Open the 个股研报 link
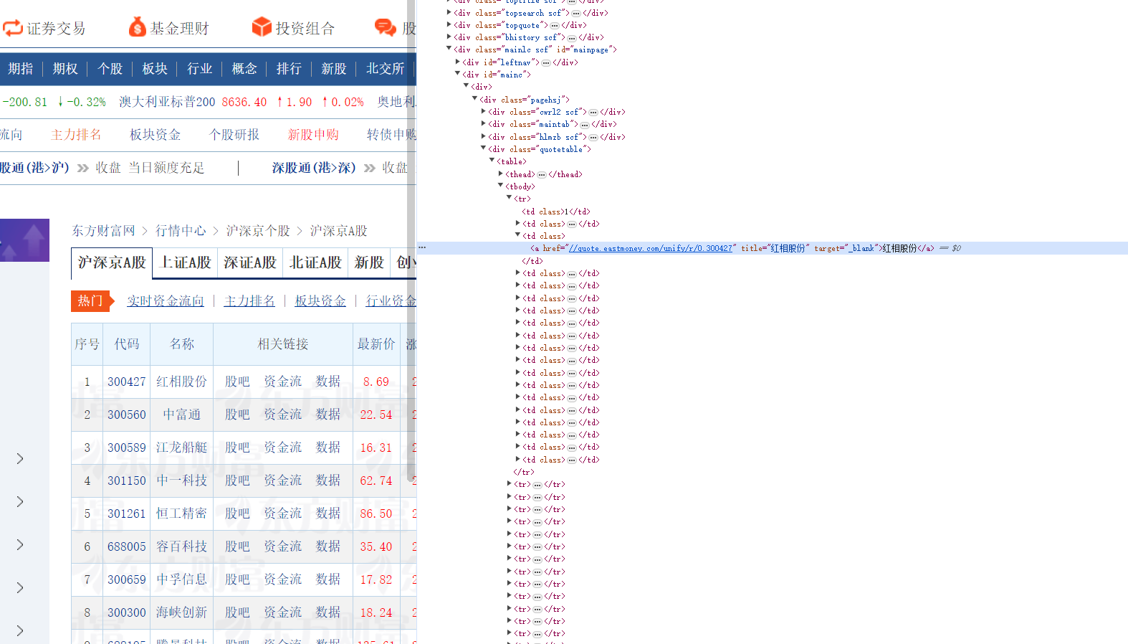The width and height of the screenshot is (1128, 644). [234, 135]
